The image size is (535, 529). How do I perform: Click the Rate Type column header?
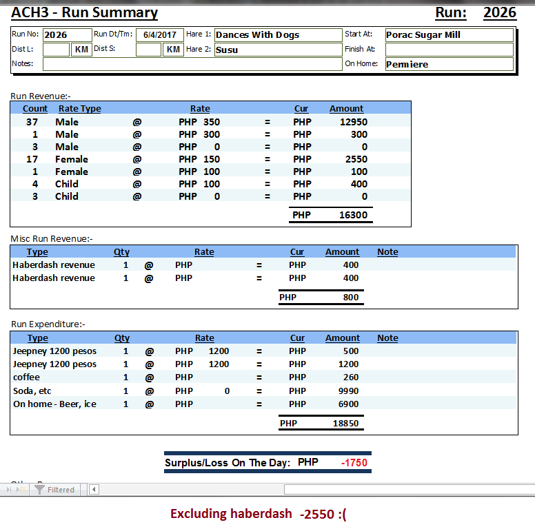point(80,109)
